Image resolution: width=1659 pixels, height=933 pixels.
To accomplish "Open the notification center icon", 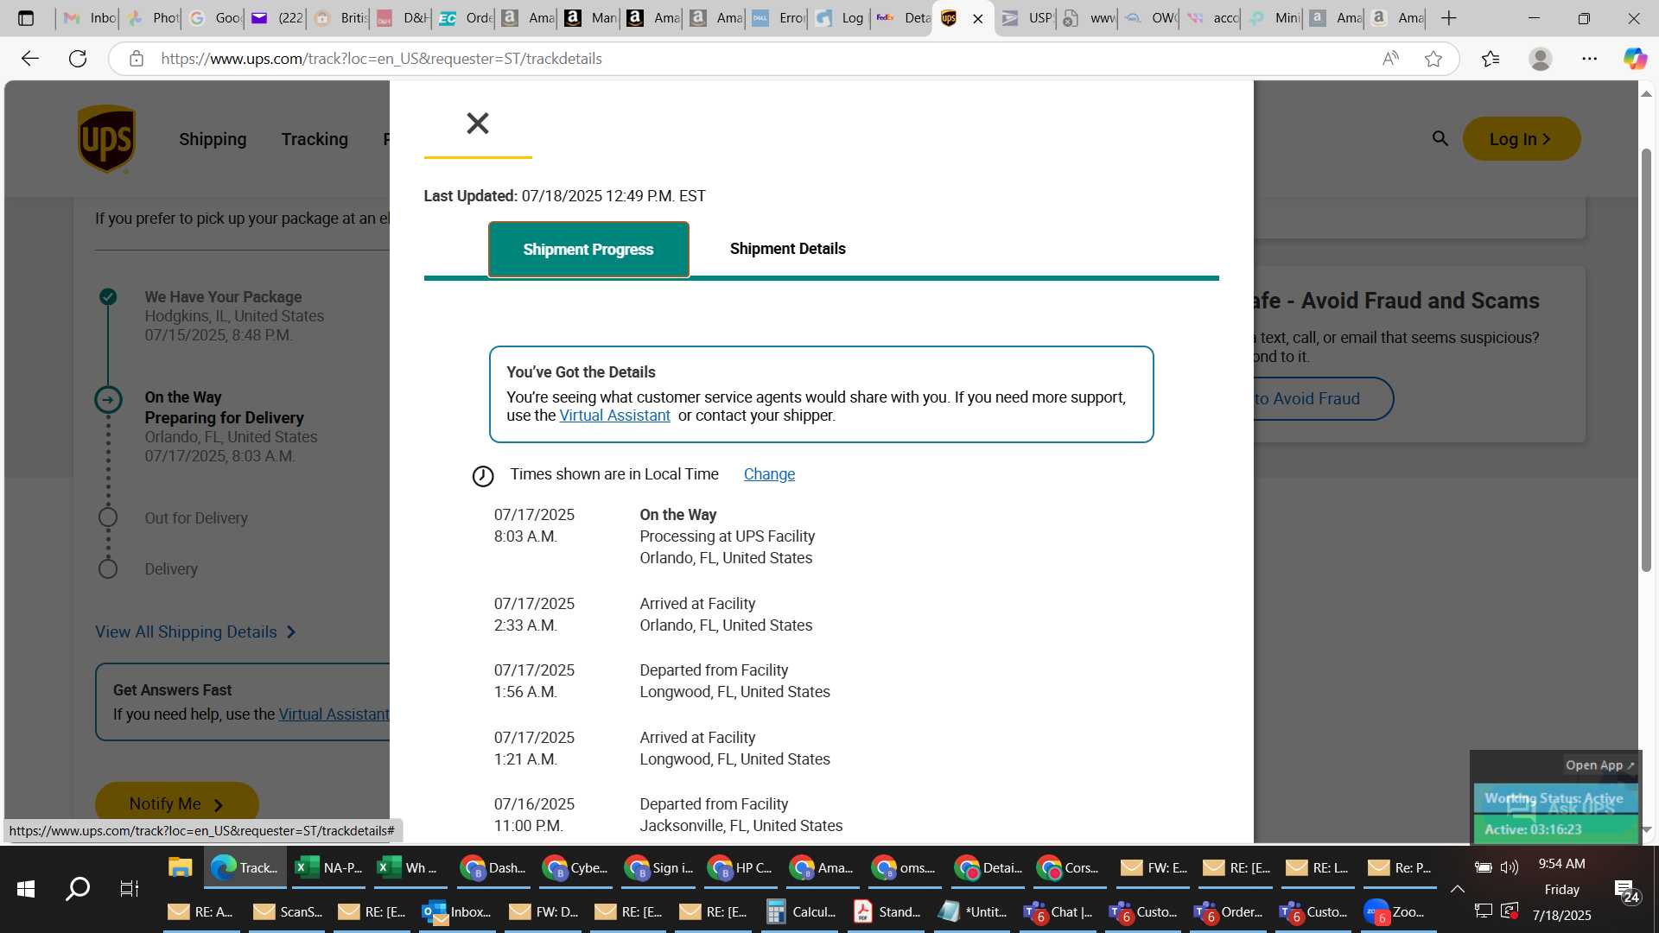I will (x=1627, y=891).
